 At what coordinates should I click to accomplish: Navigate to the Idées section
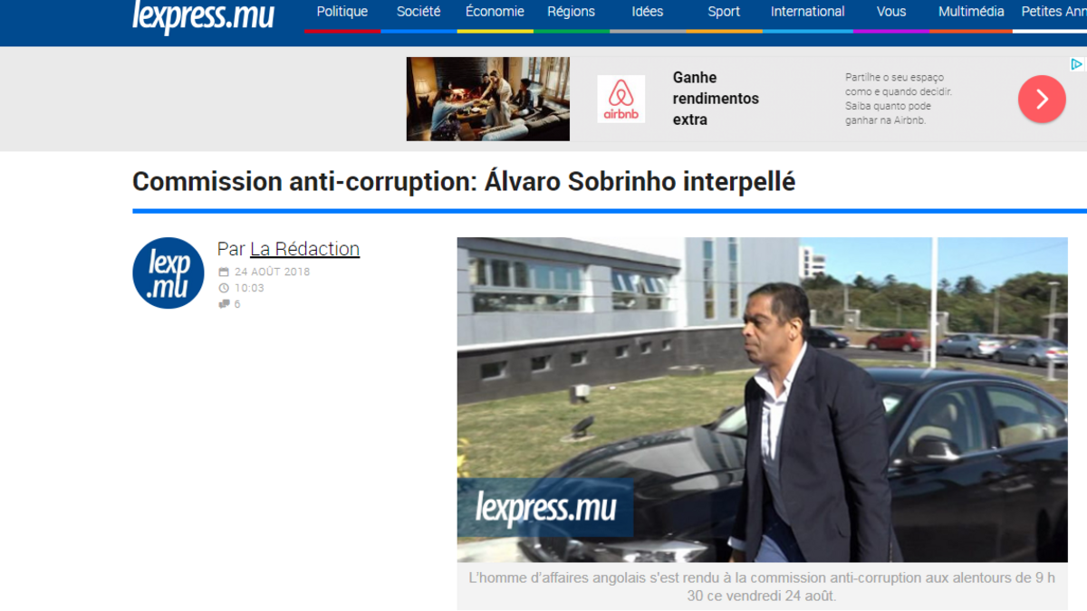(x=648, y=12)
